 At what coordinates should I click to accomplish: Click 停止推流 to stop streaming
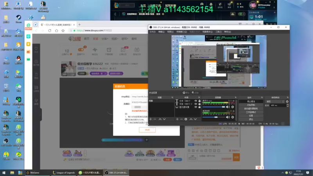[x=251, y=101]
